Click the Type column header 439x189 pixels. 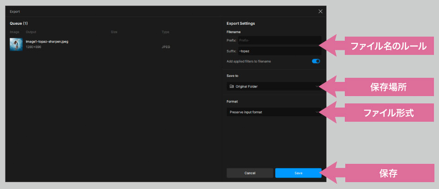[165, 32]
